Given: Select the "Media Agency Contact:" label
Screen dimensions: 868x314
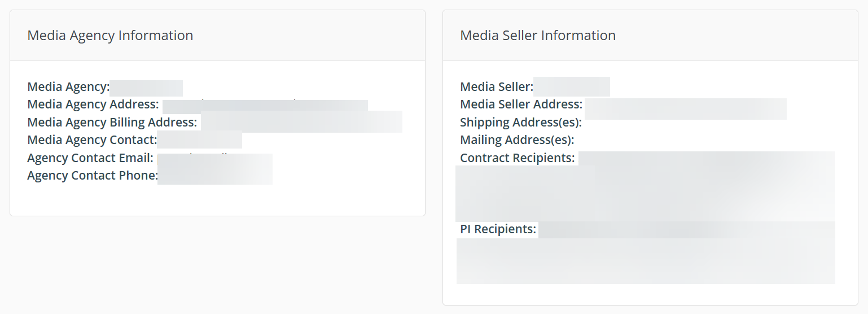Looking at the screenshot, I should tap(92, 140).
